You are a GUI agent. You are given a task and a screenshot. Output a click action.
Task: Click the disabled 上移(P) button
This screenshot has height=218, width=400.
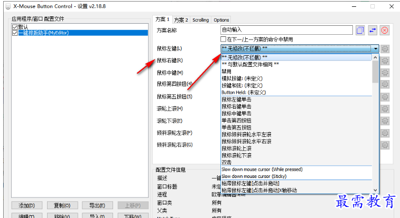tap(133, 205)
